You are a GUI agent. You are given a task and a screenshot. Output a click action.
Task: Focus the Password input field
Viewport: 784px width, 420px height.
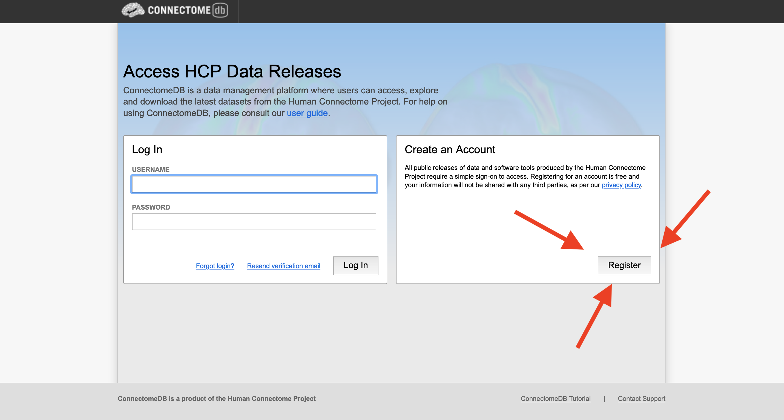click(x=254, y=222)
